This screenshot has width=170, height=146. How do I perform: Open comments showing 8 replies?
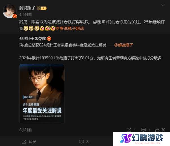point(84,142)
